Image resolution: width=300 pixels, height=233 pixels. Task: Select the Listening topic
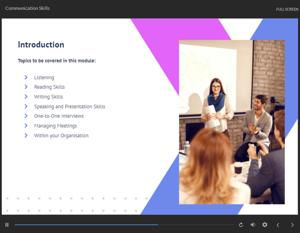[x=44, y=77]
